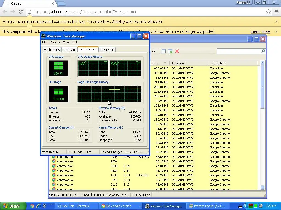The width and height of the screenshot is (281, 210).
Task: Select the Performance tab
Action: [88, 49]
